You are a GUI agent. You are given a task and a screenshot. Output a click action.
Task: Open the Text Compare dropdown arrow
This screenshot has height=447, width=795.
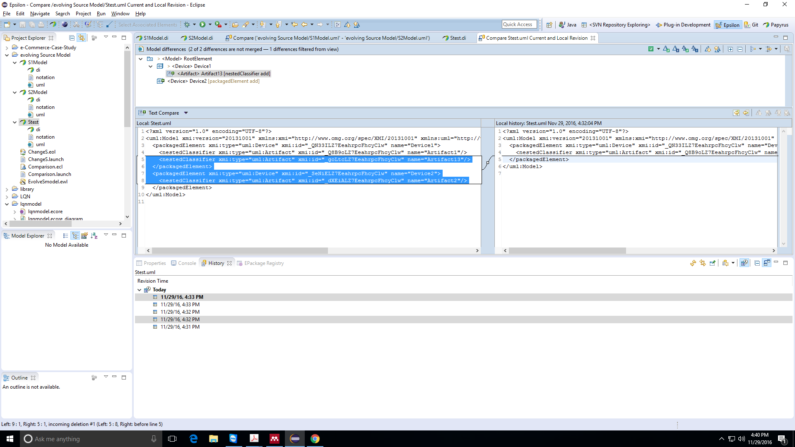[186, 113]
